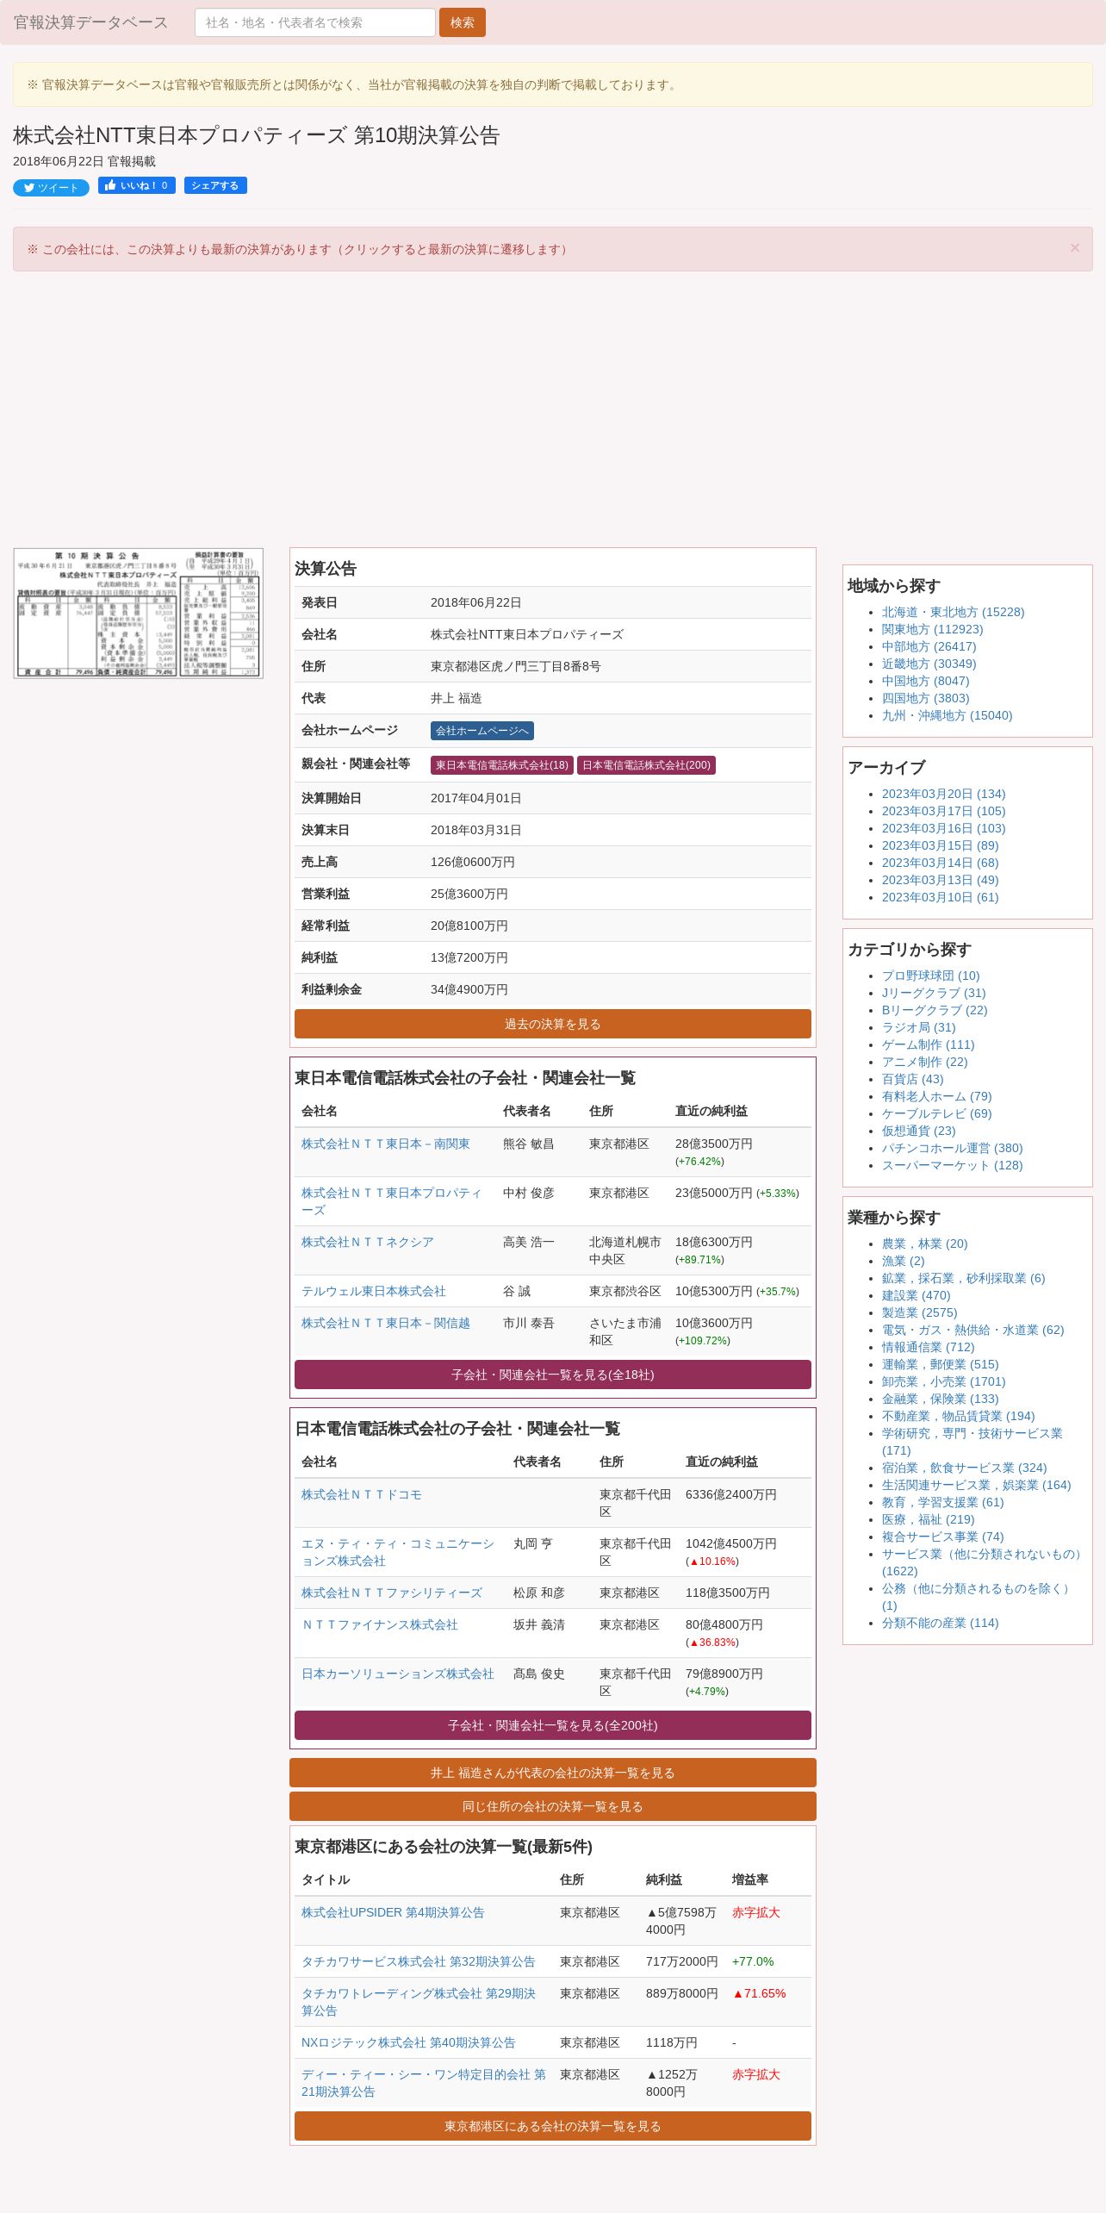The width and height of the screenshot is (1106, 2213).
Task: Open ディー・ティー・シー・ワン特定目的会社 link
Action: pyautogui.click(x=424, y=2083)
